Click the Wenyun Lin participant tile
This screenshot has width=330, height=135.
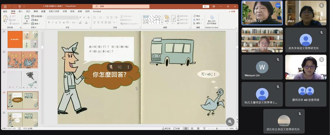(262, 67)
